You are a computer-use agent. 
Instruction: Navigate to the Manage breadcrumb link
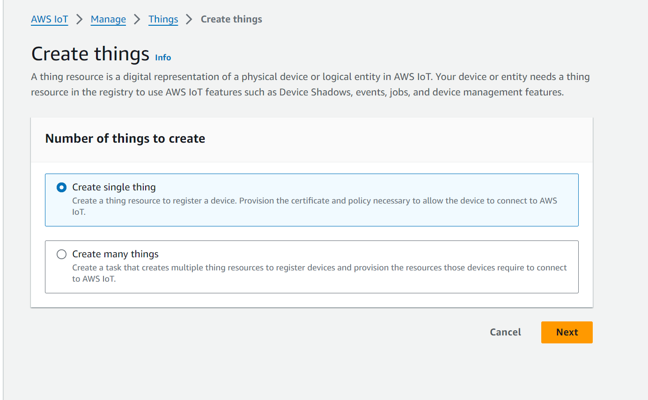[x=108, y=19]
